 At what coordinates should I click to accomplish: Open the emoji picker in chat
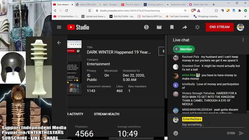(x=175, y=133)
